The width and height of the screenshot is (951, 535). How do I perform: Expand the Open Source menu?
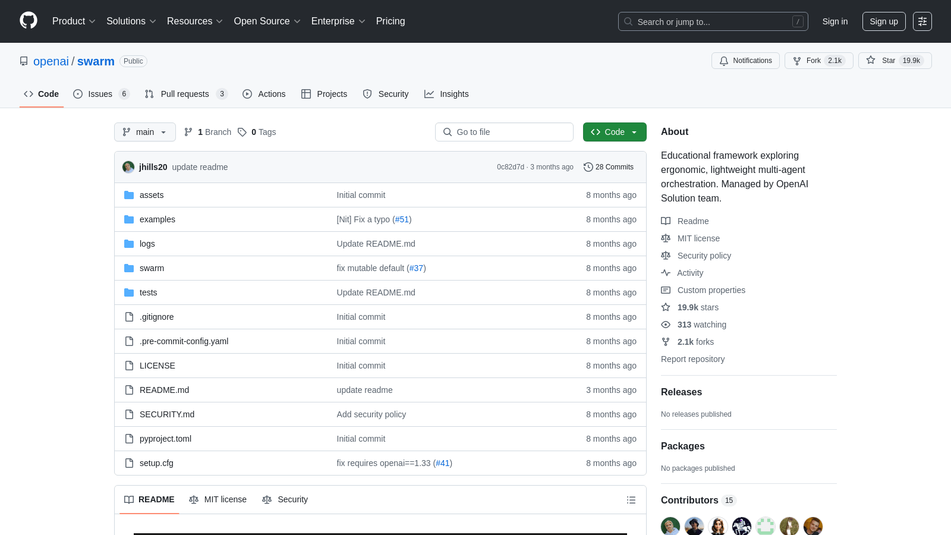point(267,21)
